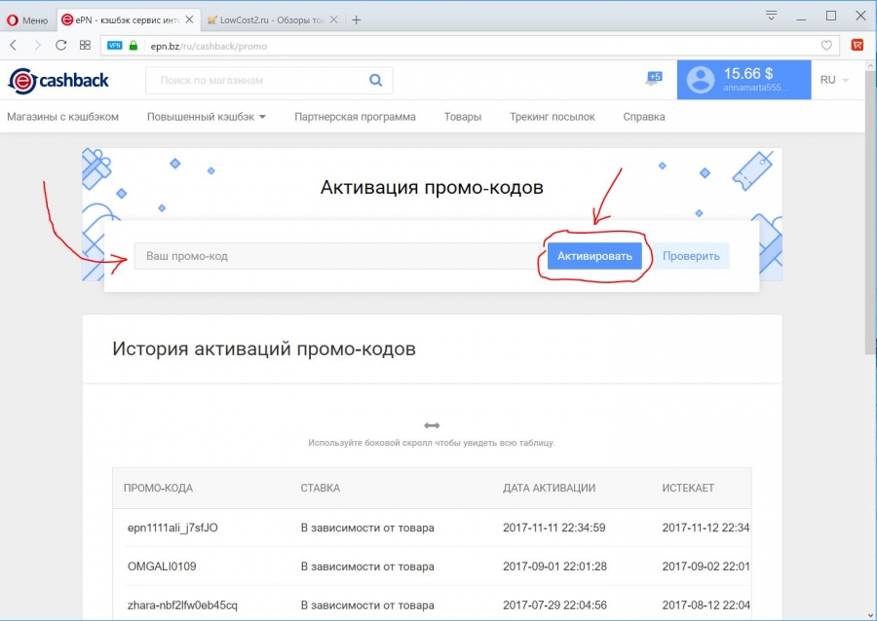The image size is (877, 621).
Task: Expand the Повышенный кэшбэк dropdown
Action: pyautogui.click(x=206, y=117)
